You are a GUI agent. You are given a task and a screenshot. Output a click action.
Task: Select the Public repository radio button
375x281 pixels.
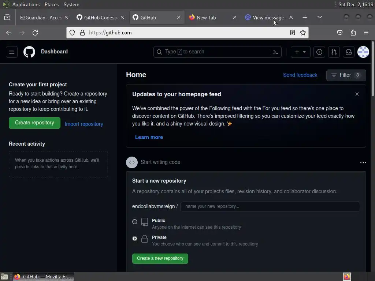(x=135, y=222)
